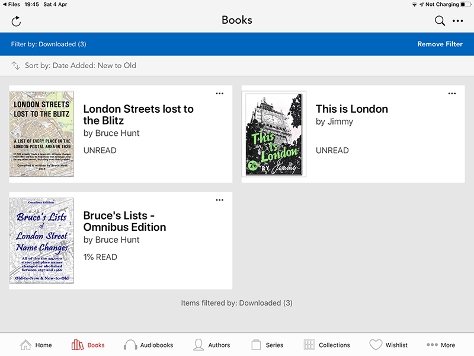Switch to the Collections tab
The height and width of the screenshot is (356, 474).
point(326,345)
